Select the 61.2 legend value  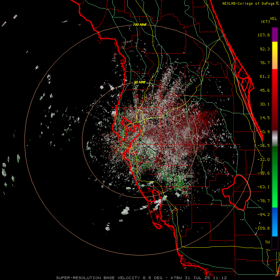coord(265,77)
